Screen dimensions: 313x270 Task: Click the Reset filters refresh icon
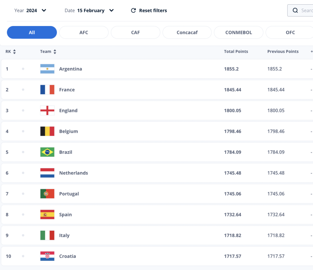(133, 10)
